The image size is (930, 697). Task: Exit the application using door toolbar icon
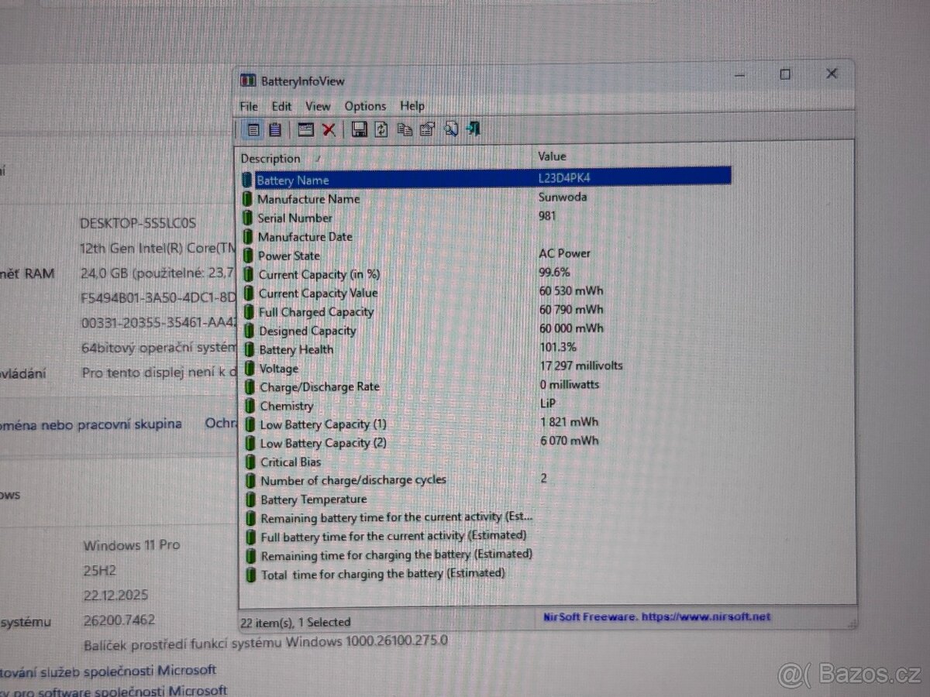[474, 129]
